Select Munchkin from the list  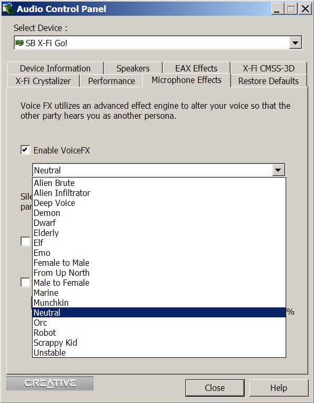159,303
